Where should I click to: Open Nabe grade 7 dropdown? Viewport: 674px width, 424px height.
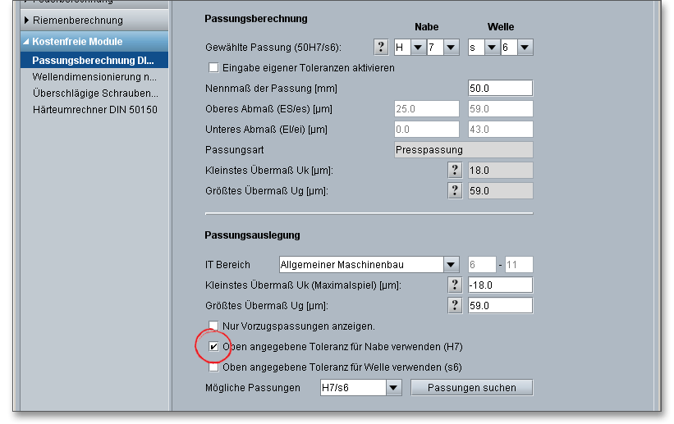(x=451, y=48)
